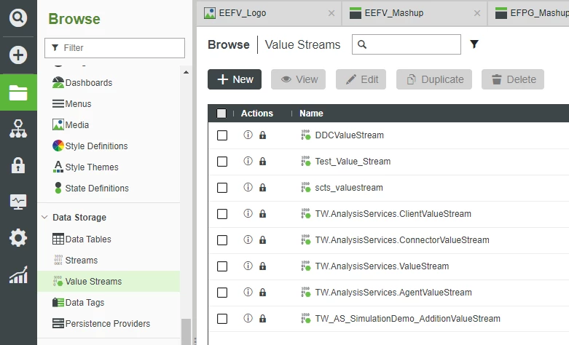Click info icon for TW.AnalysisServices.ClientValueStream
569x345 pixels.
coord(248,213)
